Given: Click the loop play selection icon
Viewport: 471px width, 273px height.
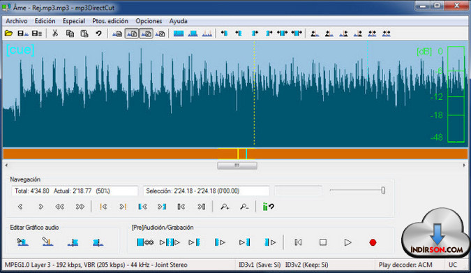Looking at the screenshot, I should coord(145,242).
